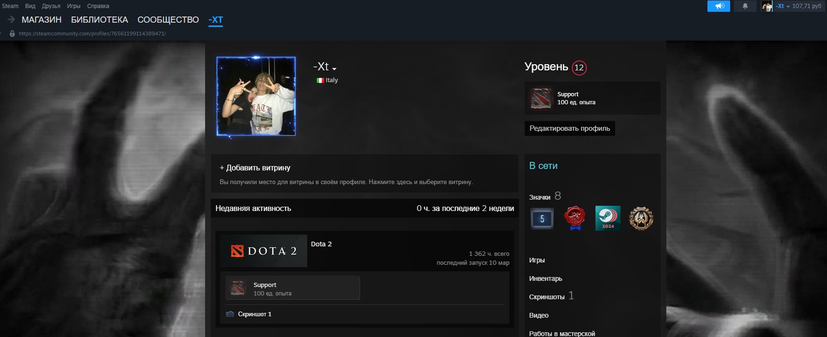Click the Support 100 ед. опыта text near level

pyautogui.click(x=576, y=98)
